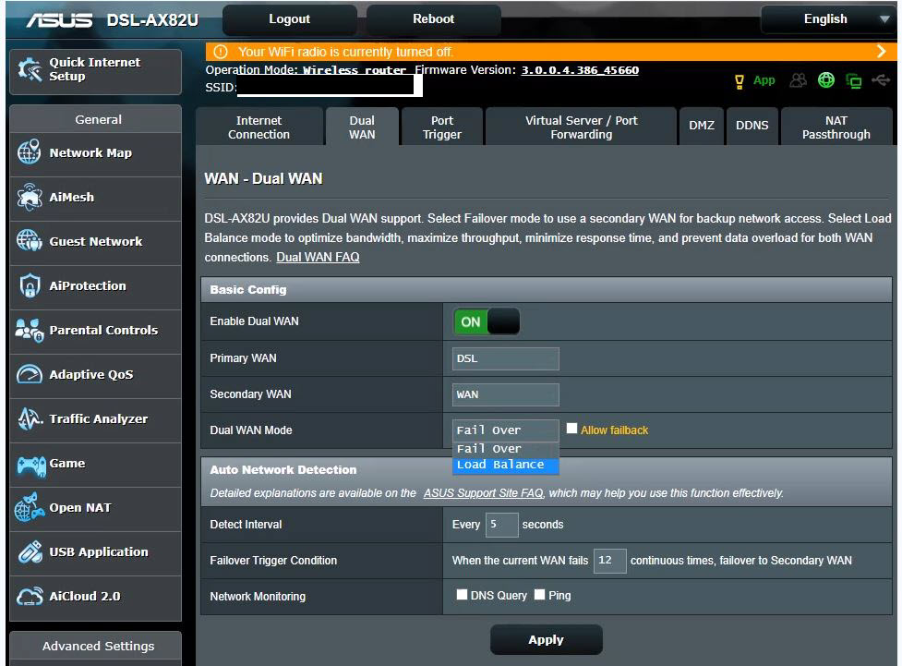
Task: Switch to the Dual WAN tab
Action: pos(362,127)
